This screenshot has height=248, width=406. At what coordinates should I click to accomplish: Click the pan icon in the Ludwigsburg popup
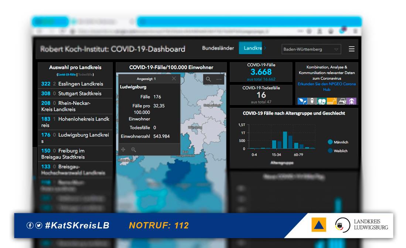(x=123, y=150)
